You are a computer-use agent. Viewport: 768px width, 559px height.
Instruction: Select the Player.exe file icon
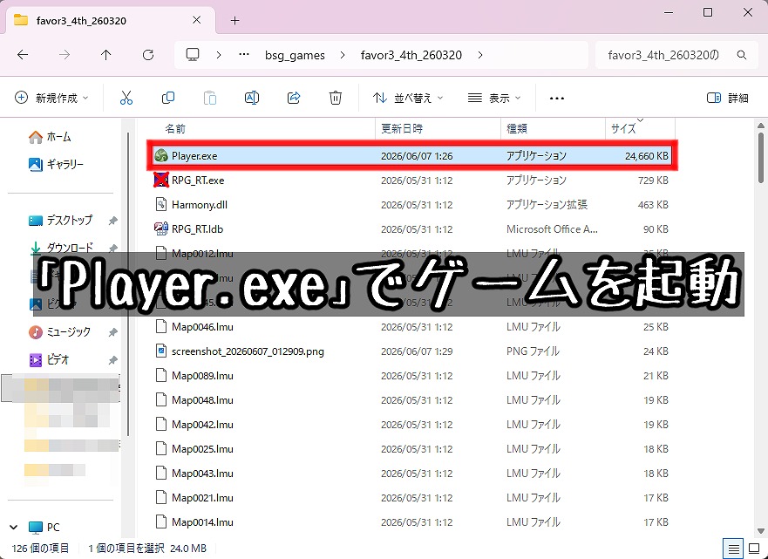160,156
